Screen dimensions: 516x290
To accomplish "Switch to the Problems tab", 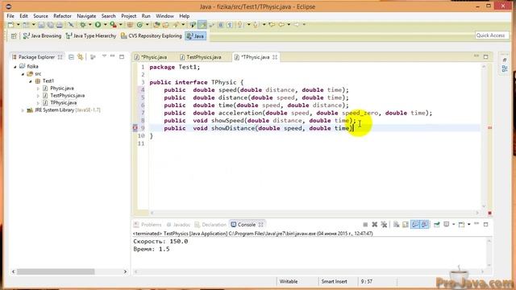I will 148,225.
